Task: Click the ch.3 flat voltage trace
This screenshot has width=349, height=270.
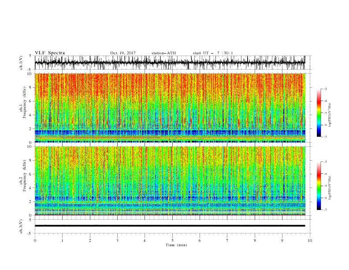Action: tap(170, 226)
